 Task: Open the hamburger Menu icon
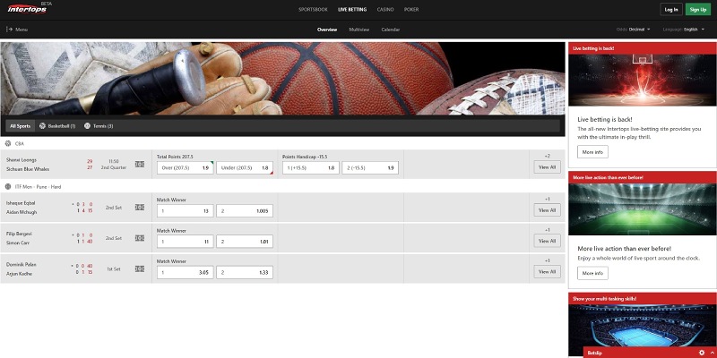(x=9, y=30)
